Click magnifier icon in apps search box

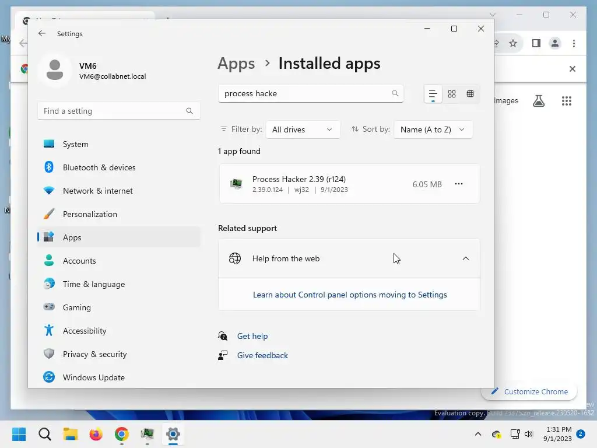[x=395, y=93]
